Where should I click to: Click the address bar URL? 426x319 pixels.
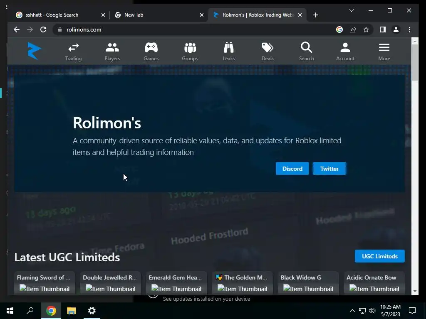click(84, 29)
